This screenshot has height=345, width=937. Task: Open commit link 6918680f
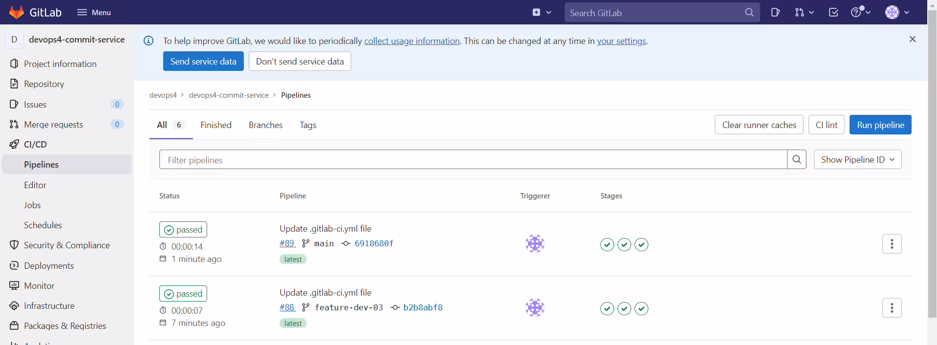[374, 243]
